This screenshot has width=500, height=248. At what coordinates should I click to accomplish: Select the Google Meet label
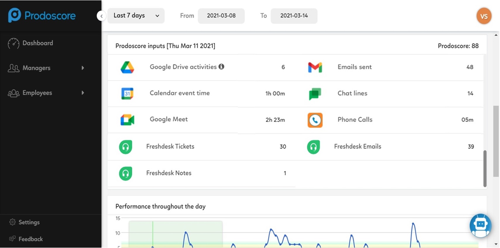click(x=169, y=119)
